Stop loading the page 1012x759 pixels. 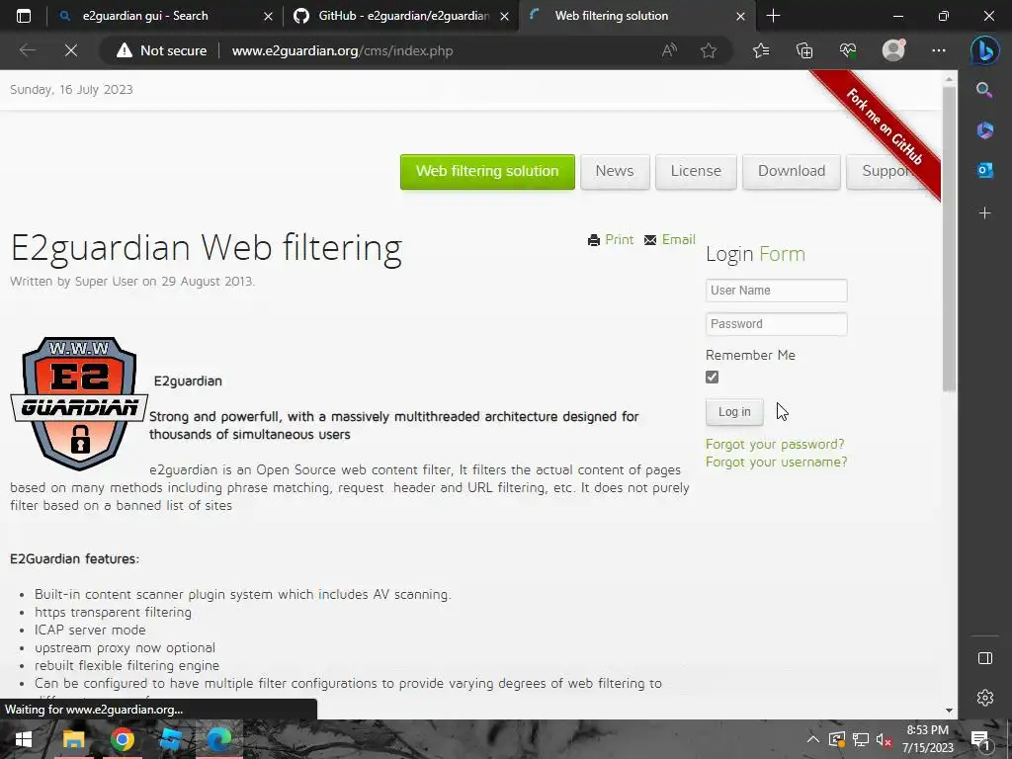point(71,50)
